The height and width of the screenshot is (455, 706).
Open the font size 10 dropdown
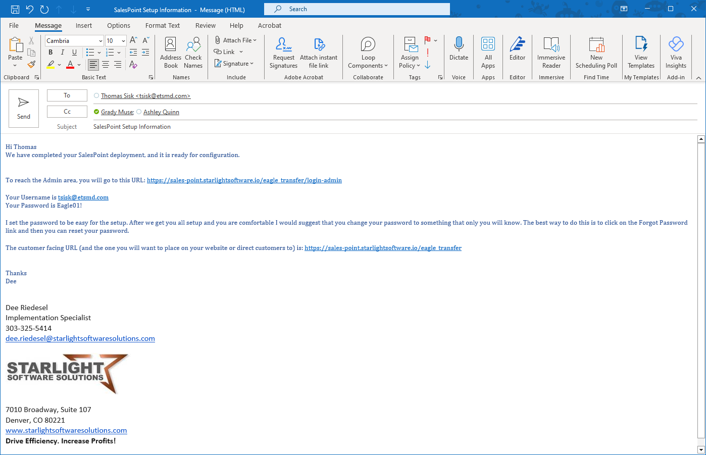(123, 41)
